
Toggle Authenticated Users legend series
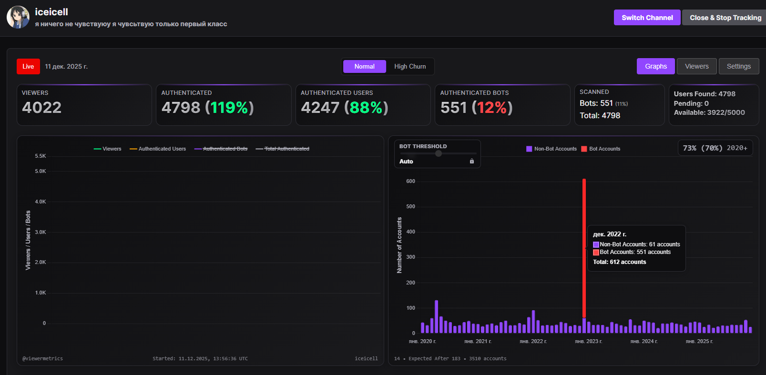point(158,149)
